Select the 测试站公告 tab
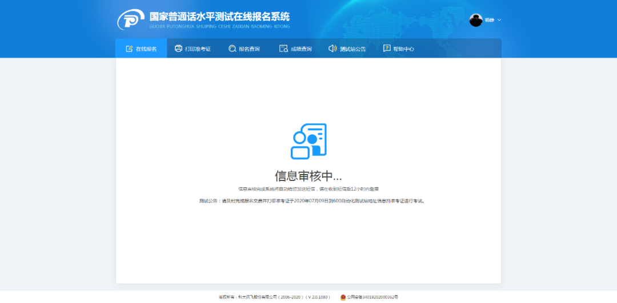This screenshot has width=617, height=303. coord(352,49)
